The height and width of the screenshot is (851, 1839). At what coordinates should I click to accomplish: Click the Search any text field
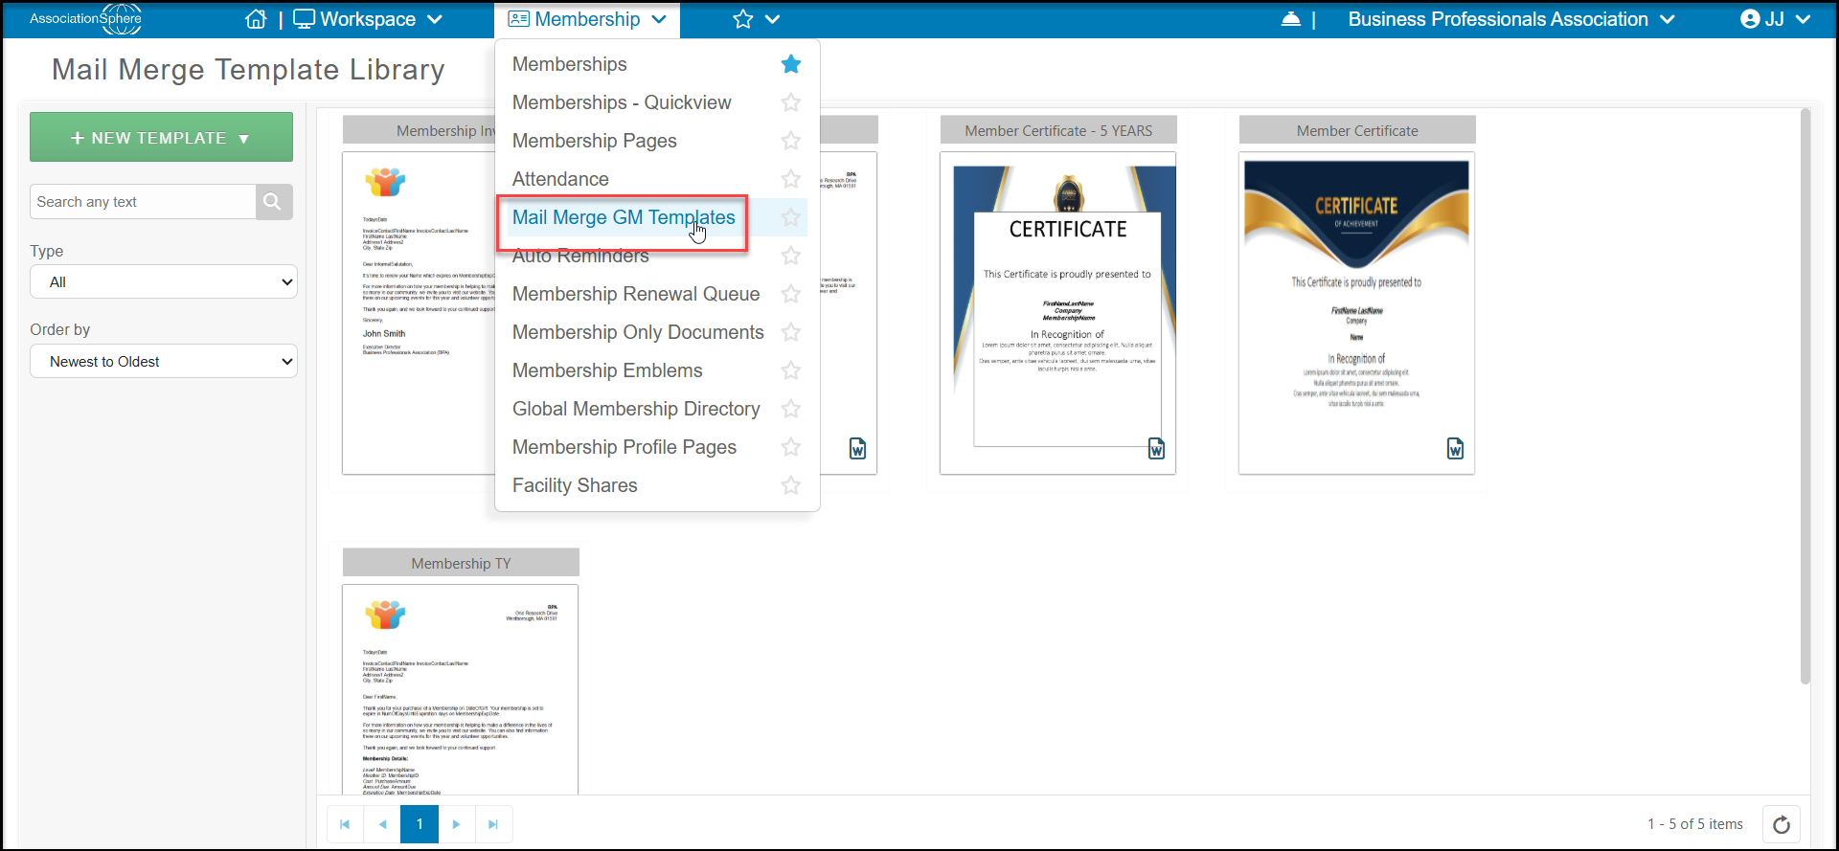(x=144, y=202)
